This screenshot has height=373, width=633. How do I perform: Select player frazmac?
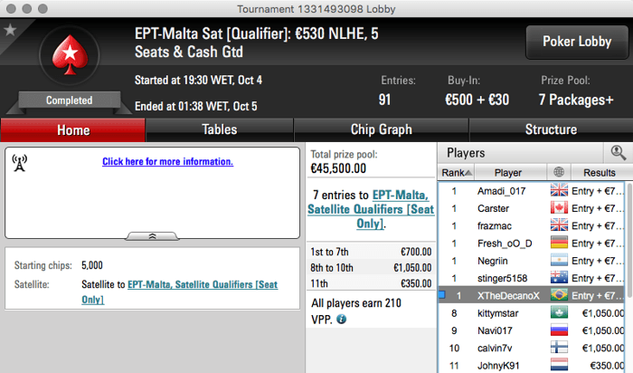(x=494, y=225)
